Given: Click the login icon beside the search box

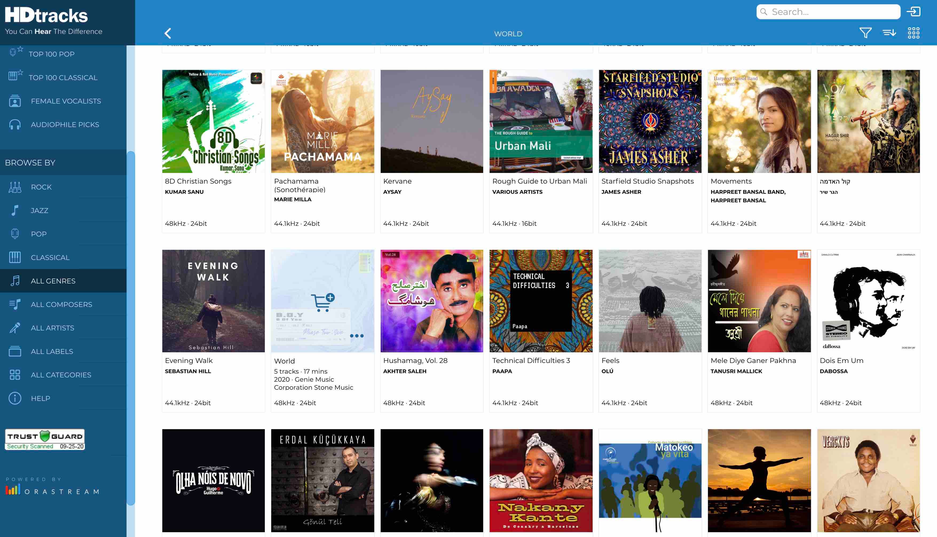Looking at the screenshot, I should [914, 12].
